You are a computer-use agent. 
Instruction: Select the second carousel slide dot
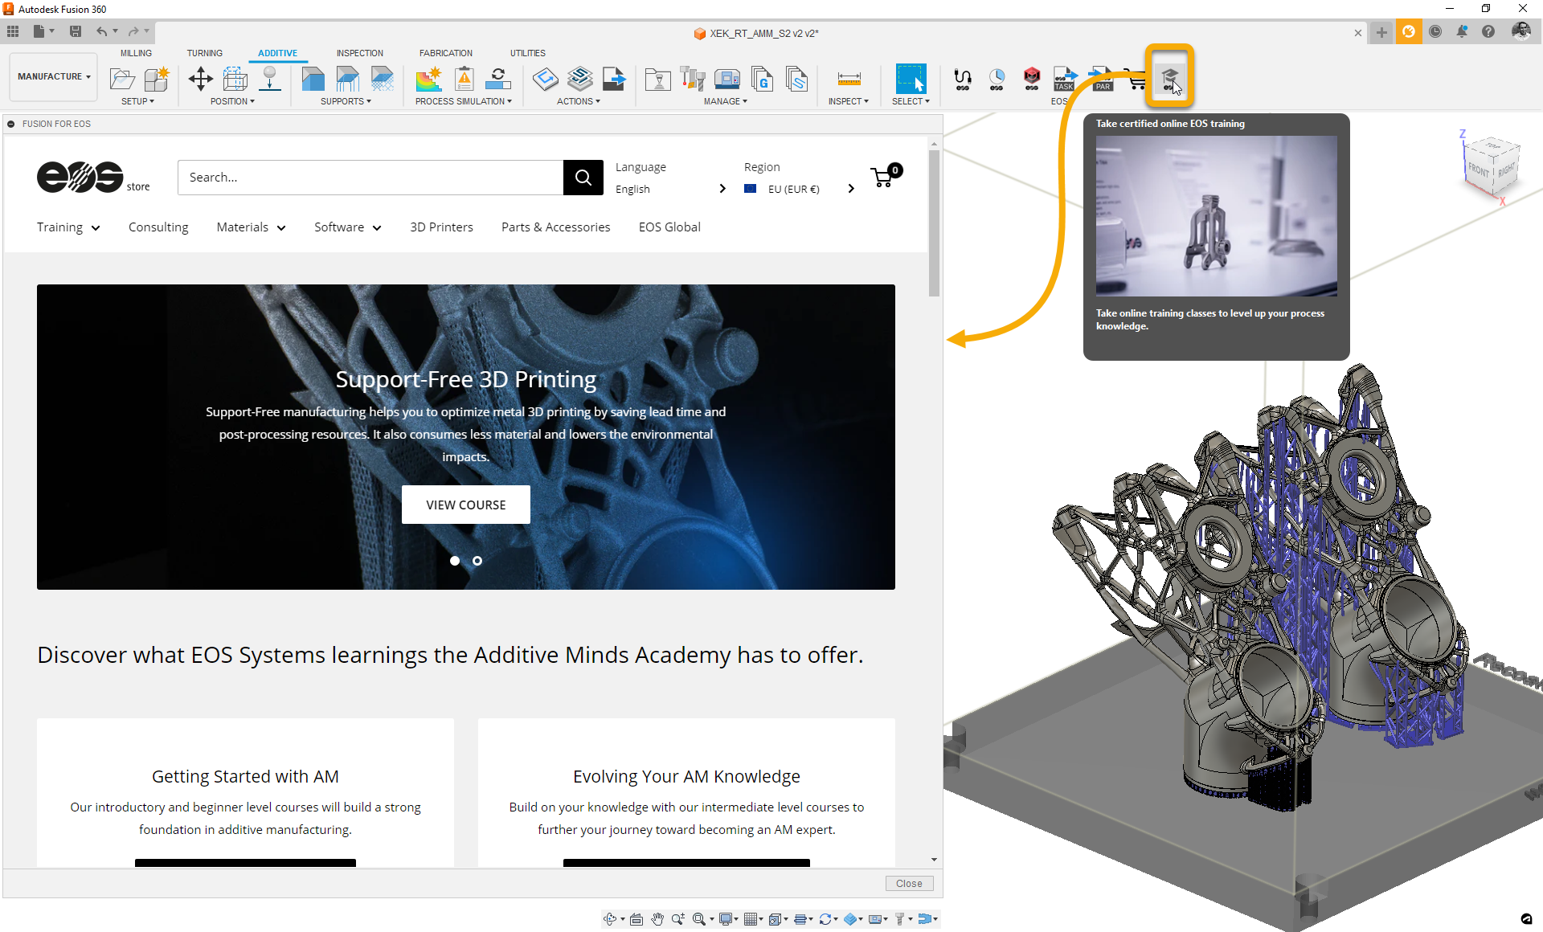(477, 561)
